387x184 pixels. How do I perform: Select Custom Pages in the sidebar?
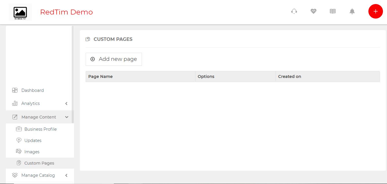coord(40,163)
